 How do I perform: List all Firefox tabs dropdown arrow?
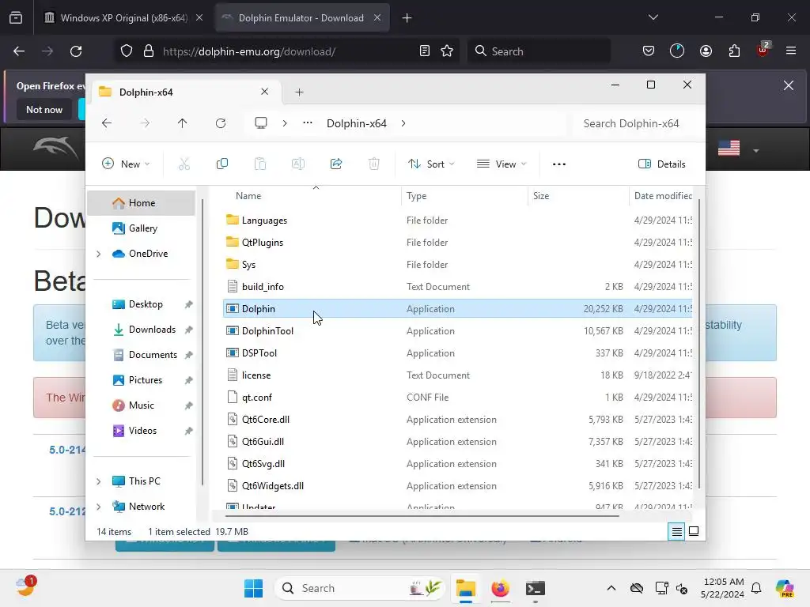[653, 17]
